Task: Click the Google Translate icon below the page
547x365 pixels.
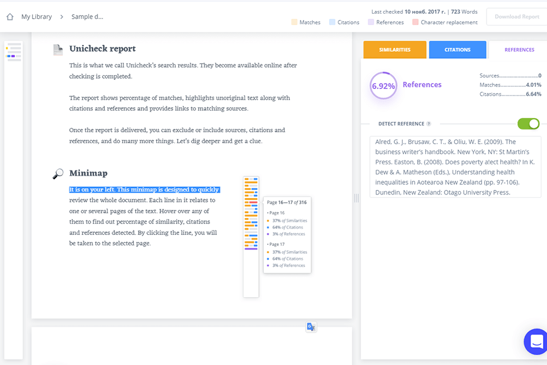Action: [x=311, y=326]
